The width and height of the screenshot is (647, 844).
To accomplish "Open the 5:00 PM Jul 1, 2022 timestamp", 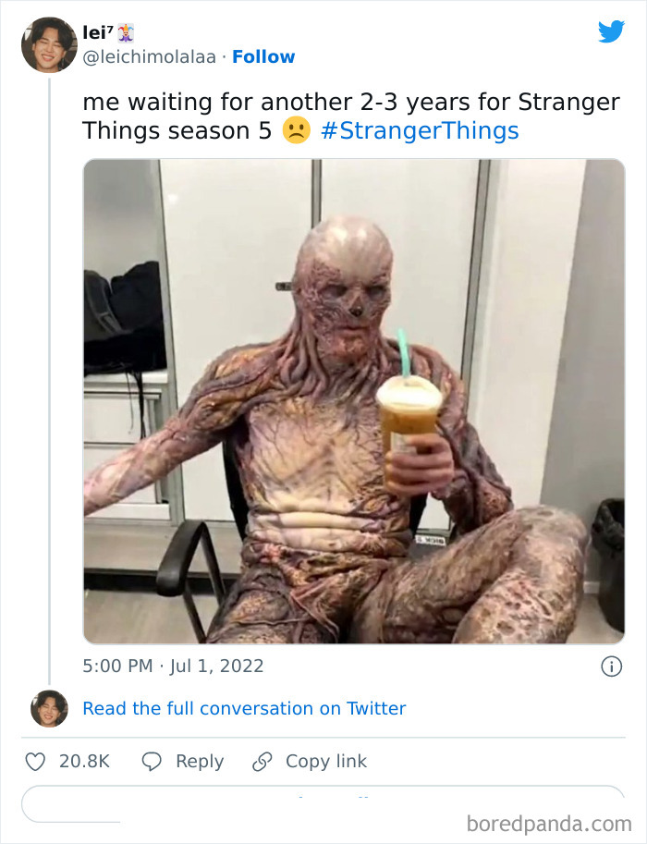I will (173, 666).
